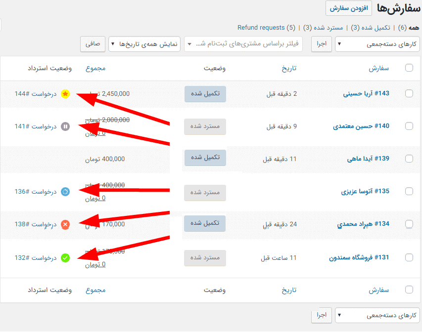The width and height of the screenshot is (422, 332).
Task: Sort by footer order column سفارش
Action: [378, 290]
